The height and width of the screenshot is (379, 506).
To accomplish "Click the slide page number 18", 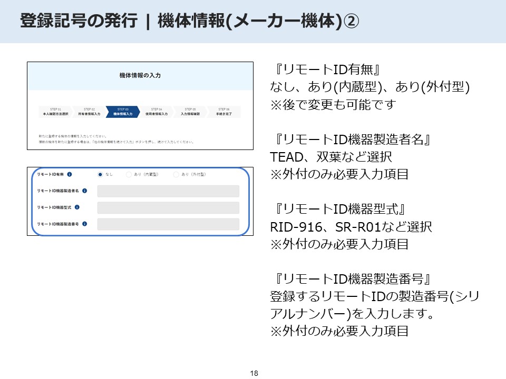I will [x=254, y=373].
